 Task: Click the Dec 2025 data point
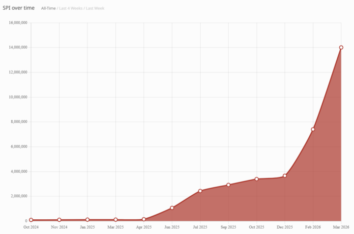click(285, 176)
